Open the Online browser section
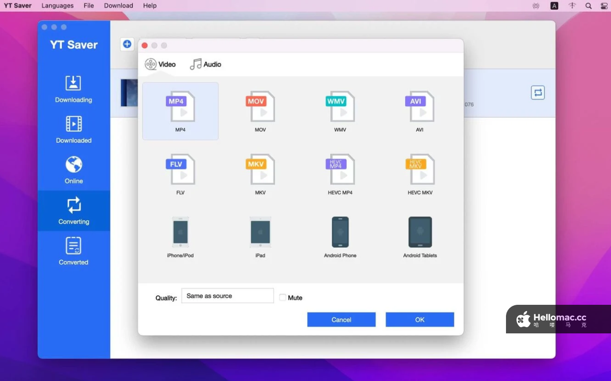Image resolution: width=611 pixels, height=381 pixels. (x=74, y=170)
